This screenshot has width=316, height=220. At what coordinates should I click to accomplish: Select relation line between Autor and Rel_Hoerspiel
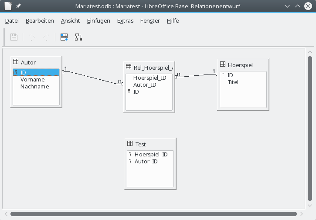[93, 78]
